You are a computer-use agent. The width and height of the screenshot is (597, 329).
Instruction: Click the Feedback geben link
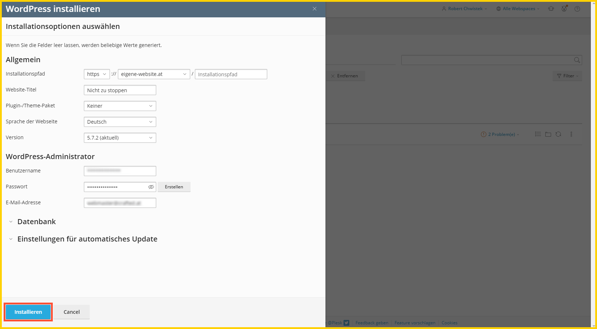tap(372, 323)
